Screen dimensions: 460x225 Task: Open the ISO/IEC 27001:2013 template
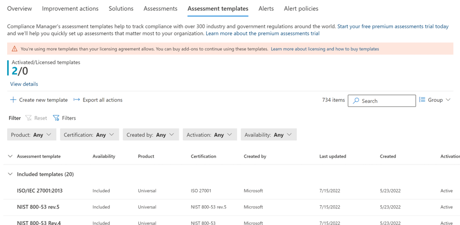(40, 191)
